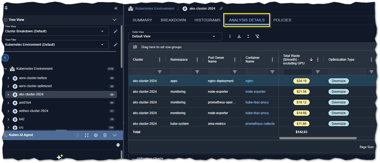This screenshot has height=163, width=380.
Task: Expand Kubex AI Agent to fullscreen
Action: pyautogui.click(x=87, y=135)
